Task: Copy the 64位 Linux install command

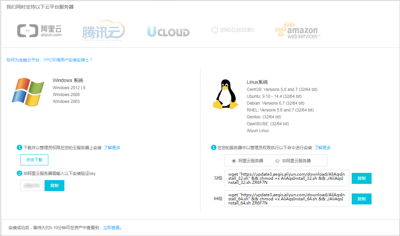Action: (x=361, y=199)
